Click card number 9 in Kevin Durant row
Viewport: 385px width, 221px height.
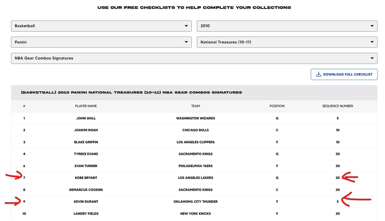click(24, 201)
